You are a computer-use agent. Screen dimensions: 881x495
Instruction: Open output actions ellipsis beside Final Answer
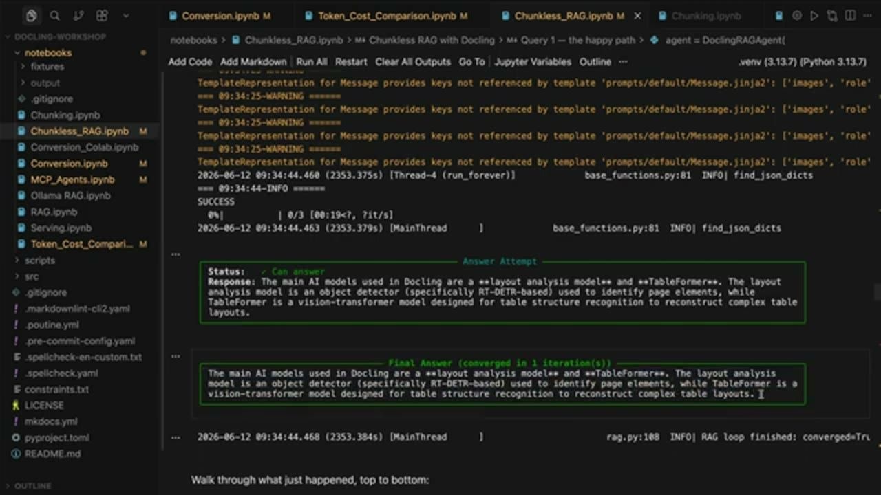click(x=176, y=356)
